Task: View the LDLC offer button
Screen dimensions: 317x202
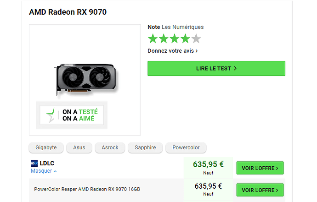Action: tap(260, 168)
